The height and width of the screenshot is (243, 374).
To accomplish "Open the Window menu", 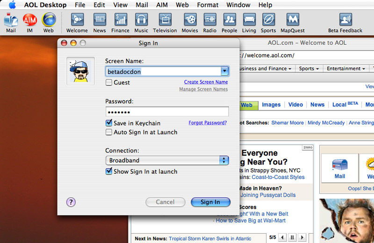I will point(238,5).
